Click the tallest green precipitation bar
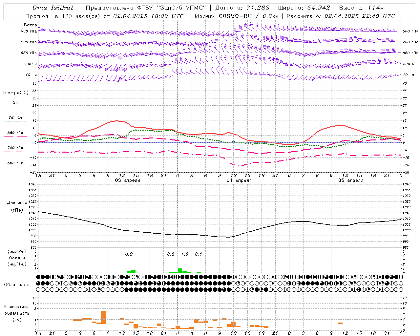420x336 pixels. pos(180,271)
